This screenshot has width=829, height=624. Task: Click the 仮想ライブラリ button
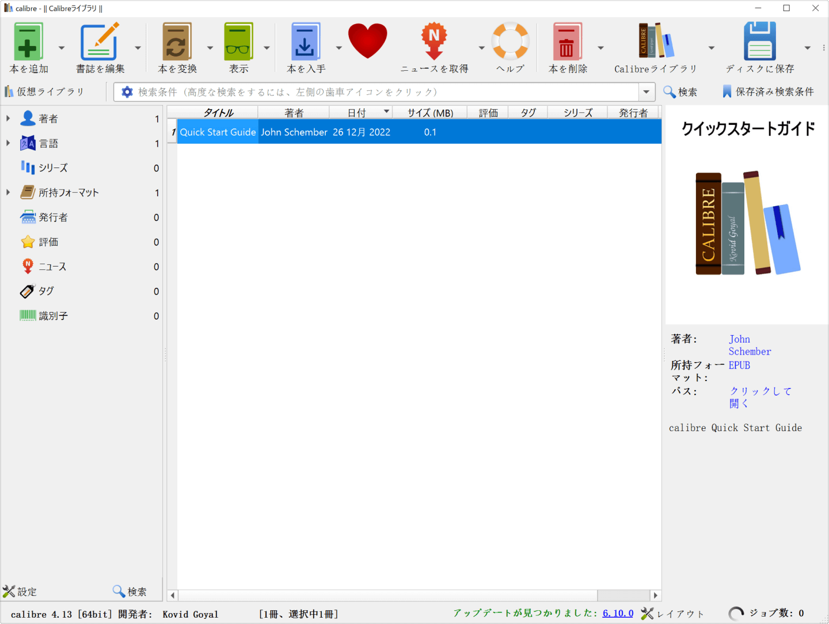44,92
